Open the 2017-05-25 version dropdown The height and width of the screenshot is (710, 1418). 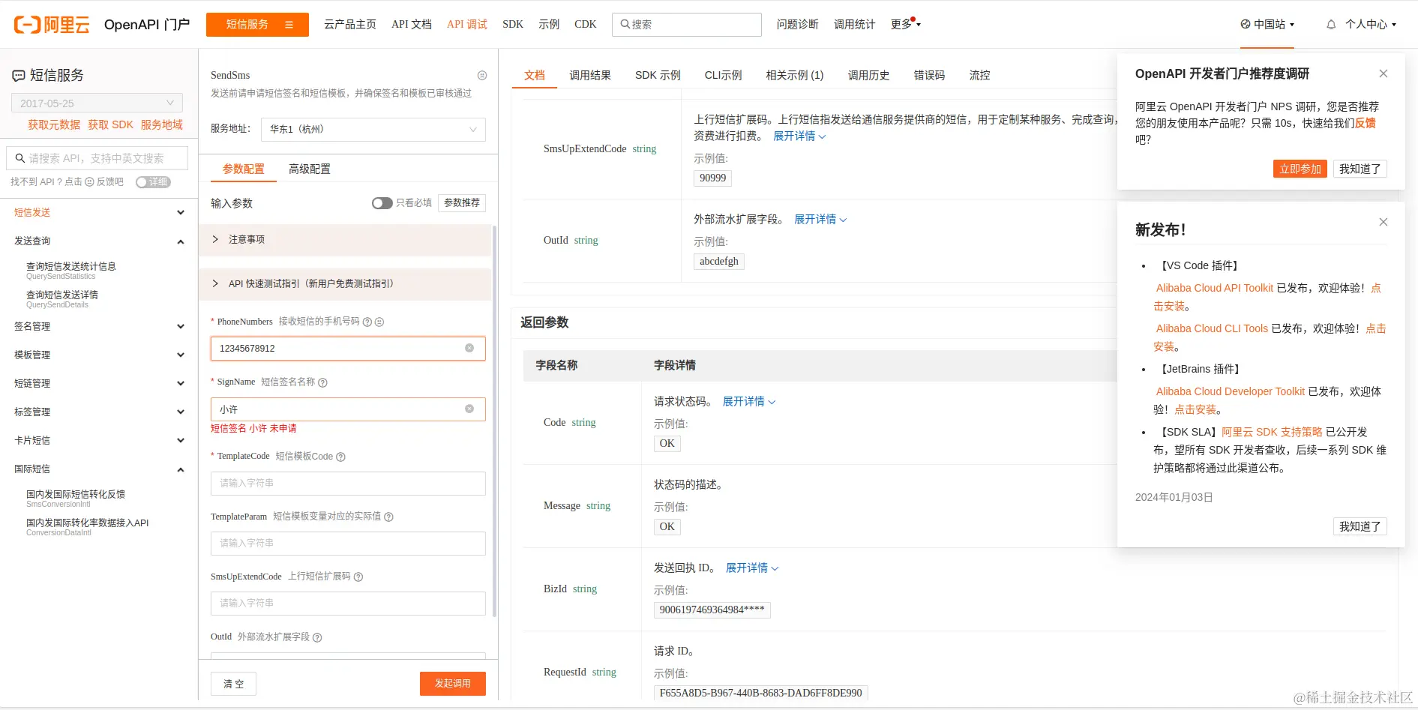coord(97,103)
